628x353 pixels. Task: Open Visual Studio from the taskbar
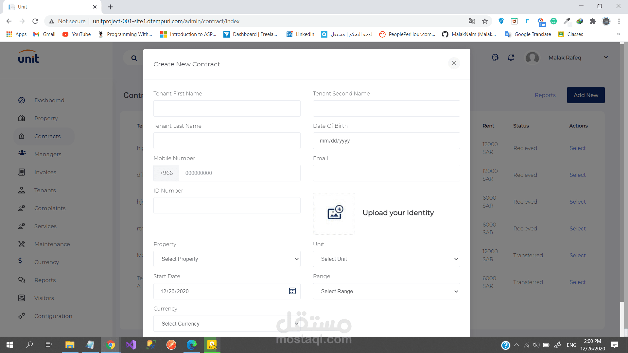click(131, 345)
